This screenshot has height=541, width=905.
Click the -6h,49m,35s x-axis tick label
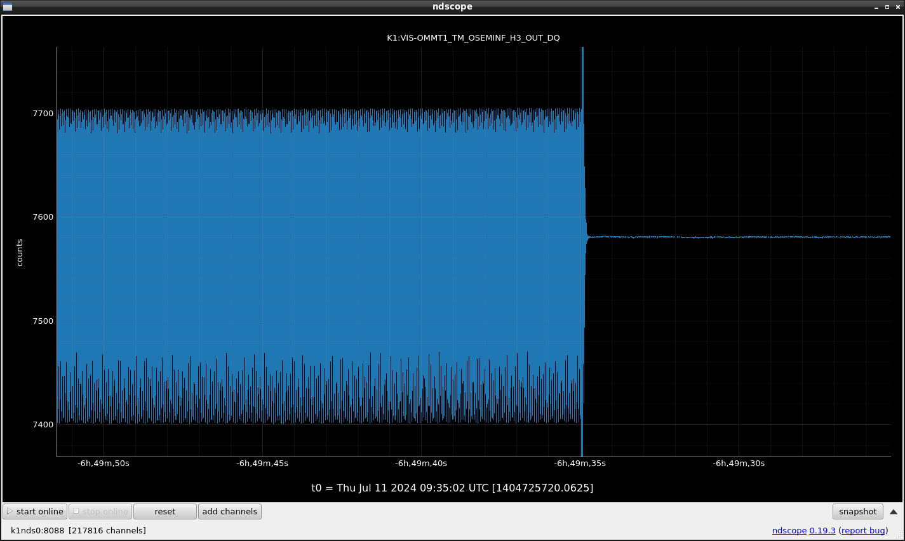coord(580,464)
